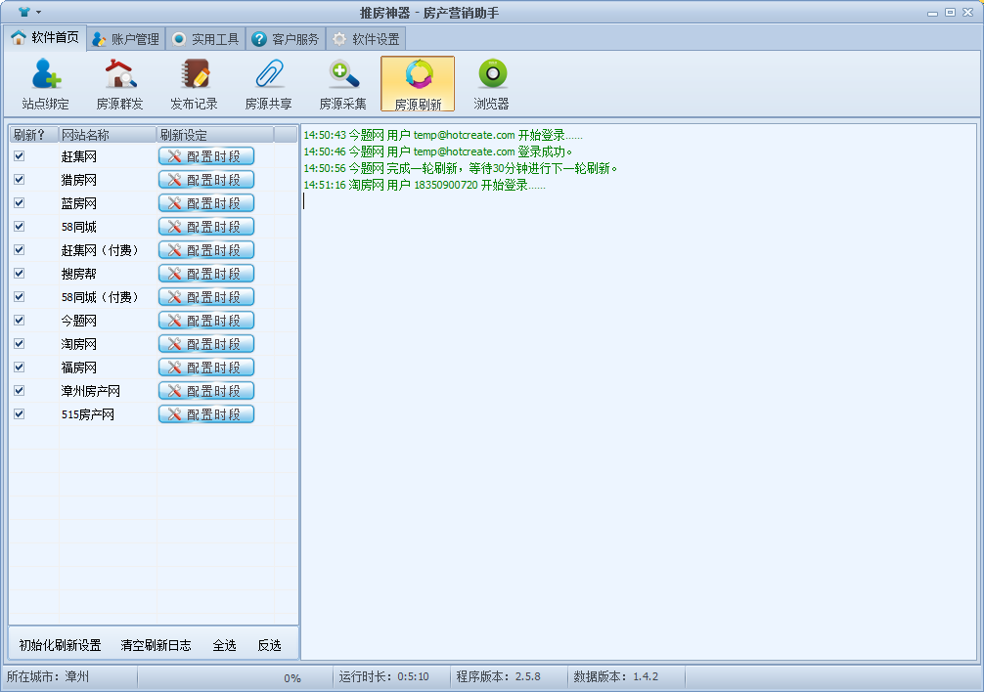984x692 pixels.
Task: Click log line 完成一轮刷新
Action: pyautogui.click(x=460, y=169)
